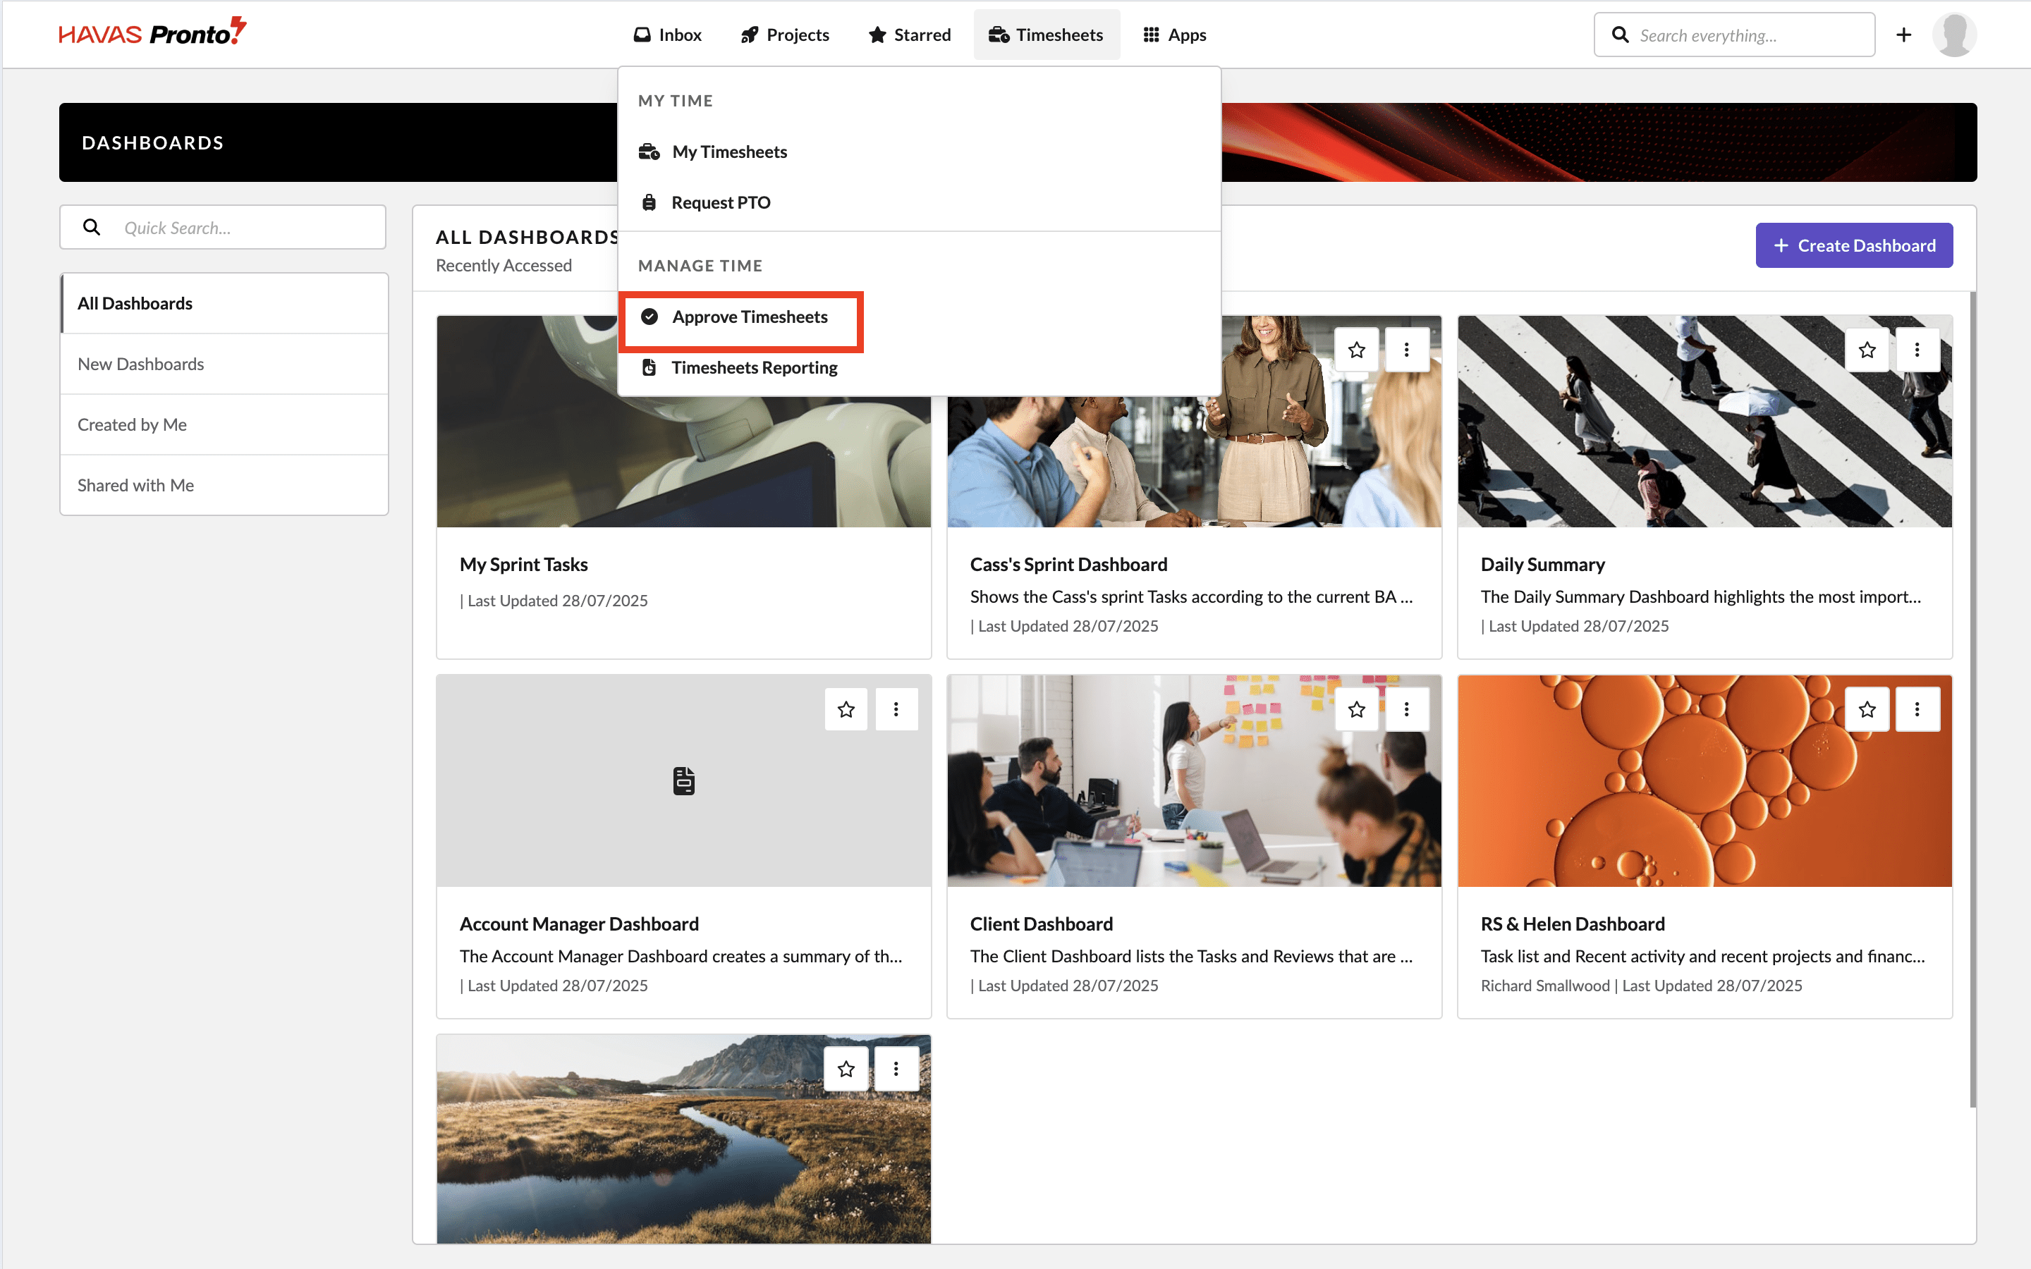Open Daily Summary crosswalk thumbnail
Viewport: 2031px width, 1269px height.
(1704, 422)
